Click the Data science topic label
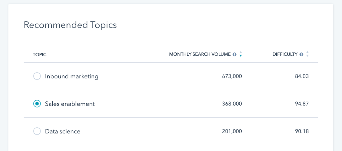342x151 pixels. coord(63,132)
